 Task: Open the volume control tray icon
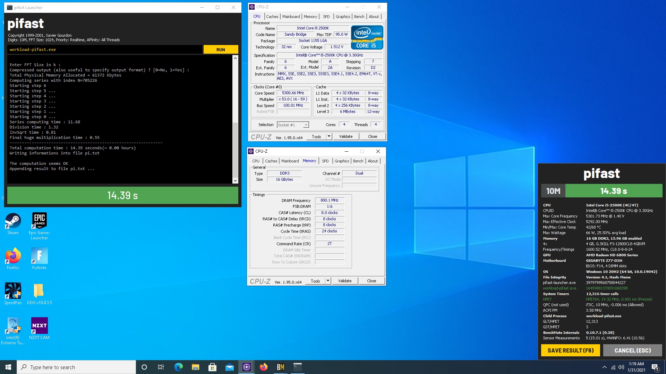621,367
